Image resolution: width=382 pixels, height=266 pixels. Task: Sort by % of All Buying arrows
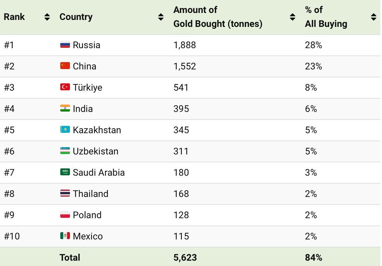[x=374, y=17]
